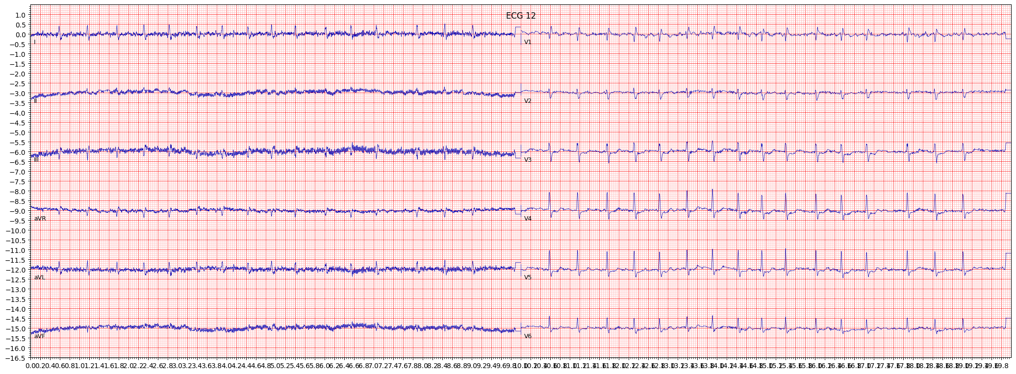Click the −4.0 y-axis tick label
The height and width of the screenshot is (374, 1016).
[x=18, y=113]
